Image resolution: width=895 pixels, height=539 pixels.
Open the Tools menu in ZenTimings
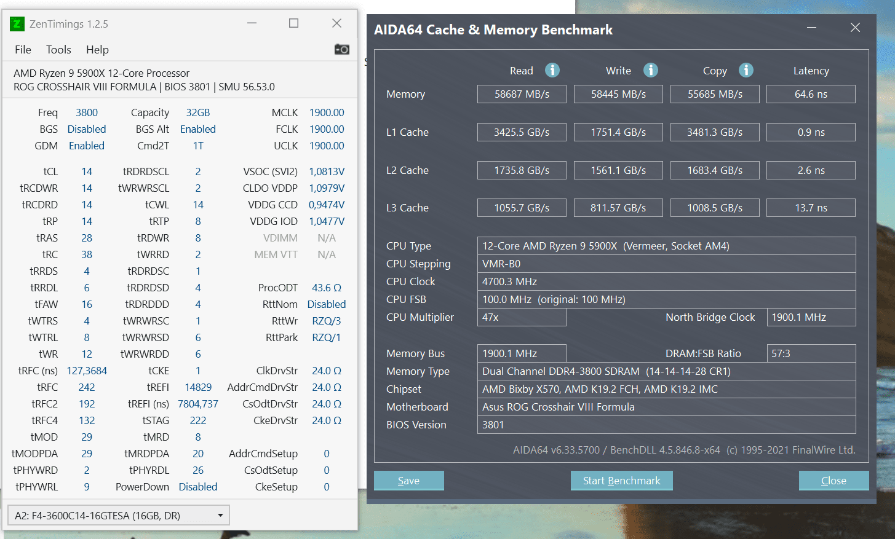click(58, 50)
